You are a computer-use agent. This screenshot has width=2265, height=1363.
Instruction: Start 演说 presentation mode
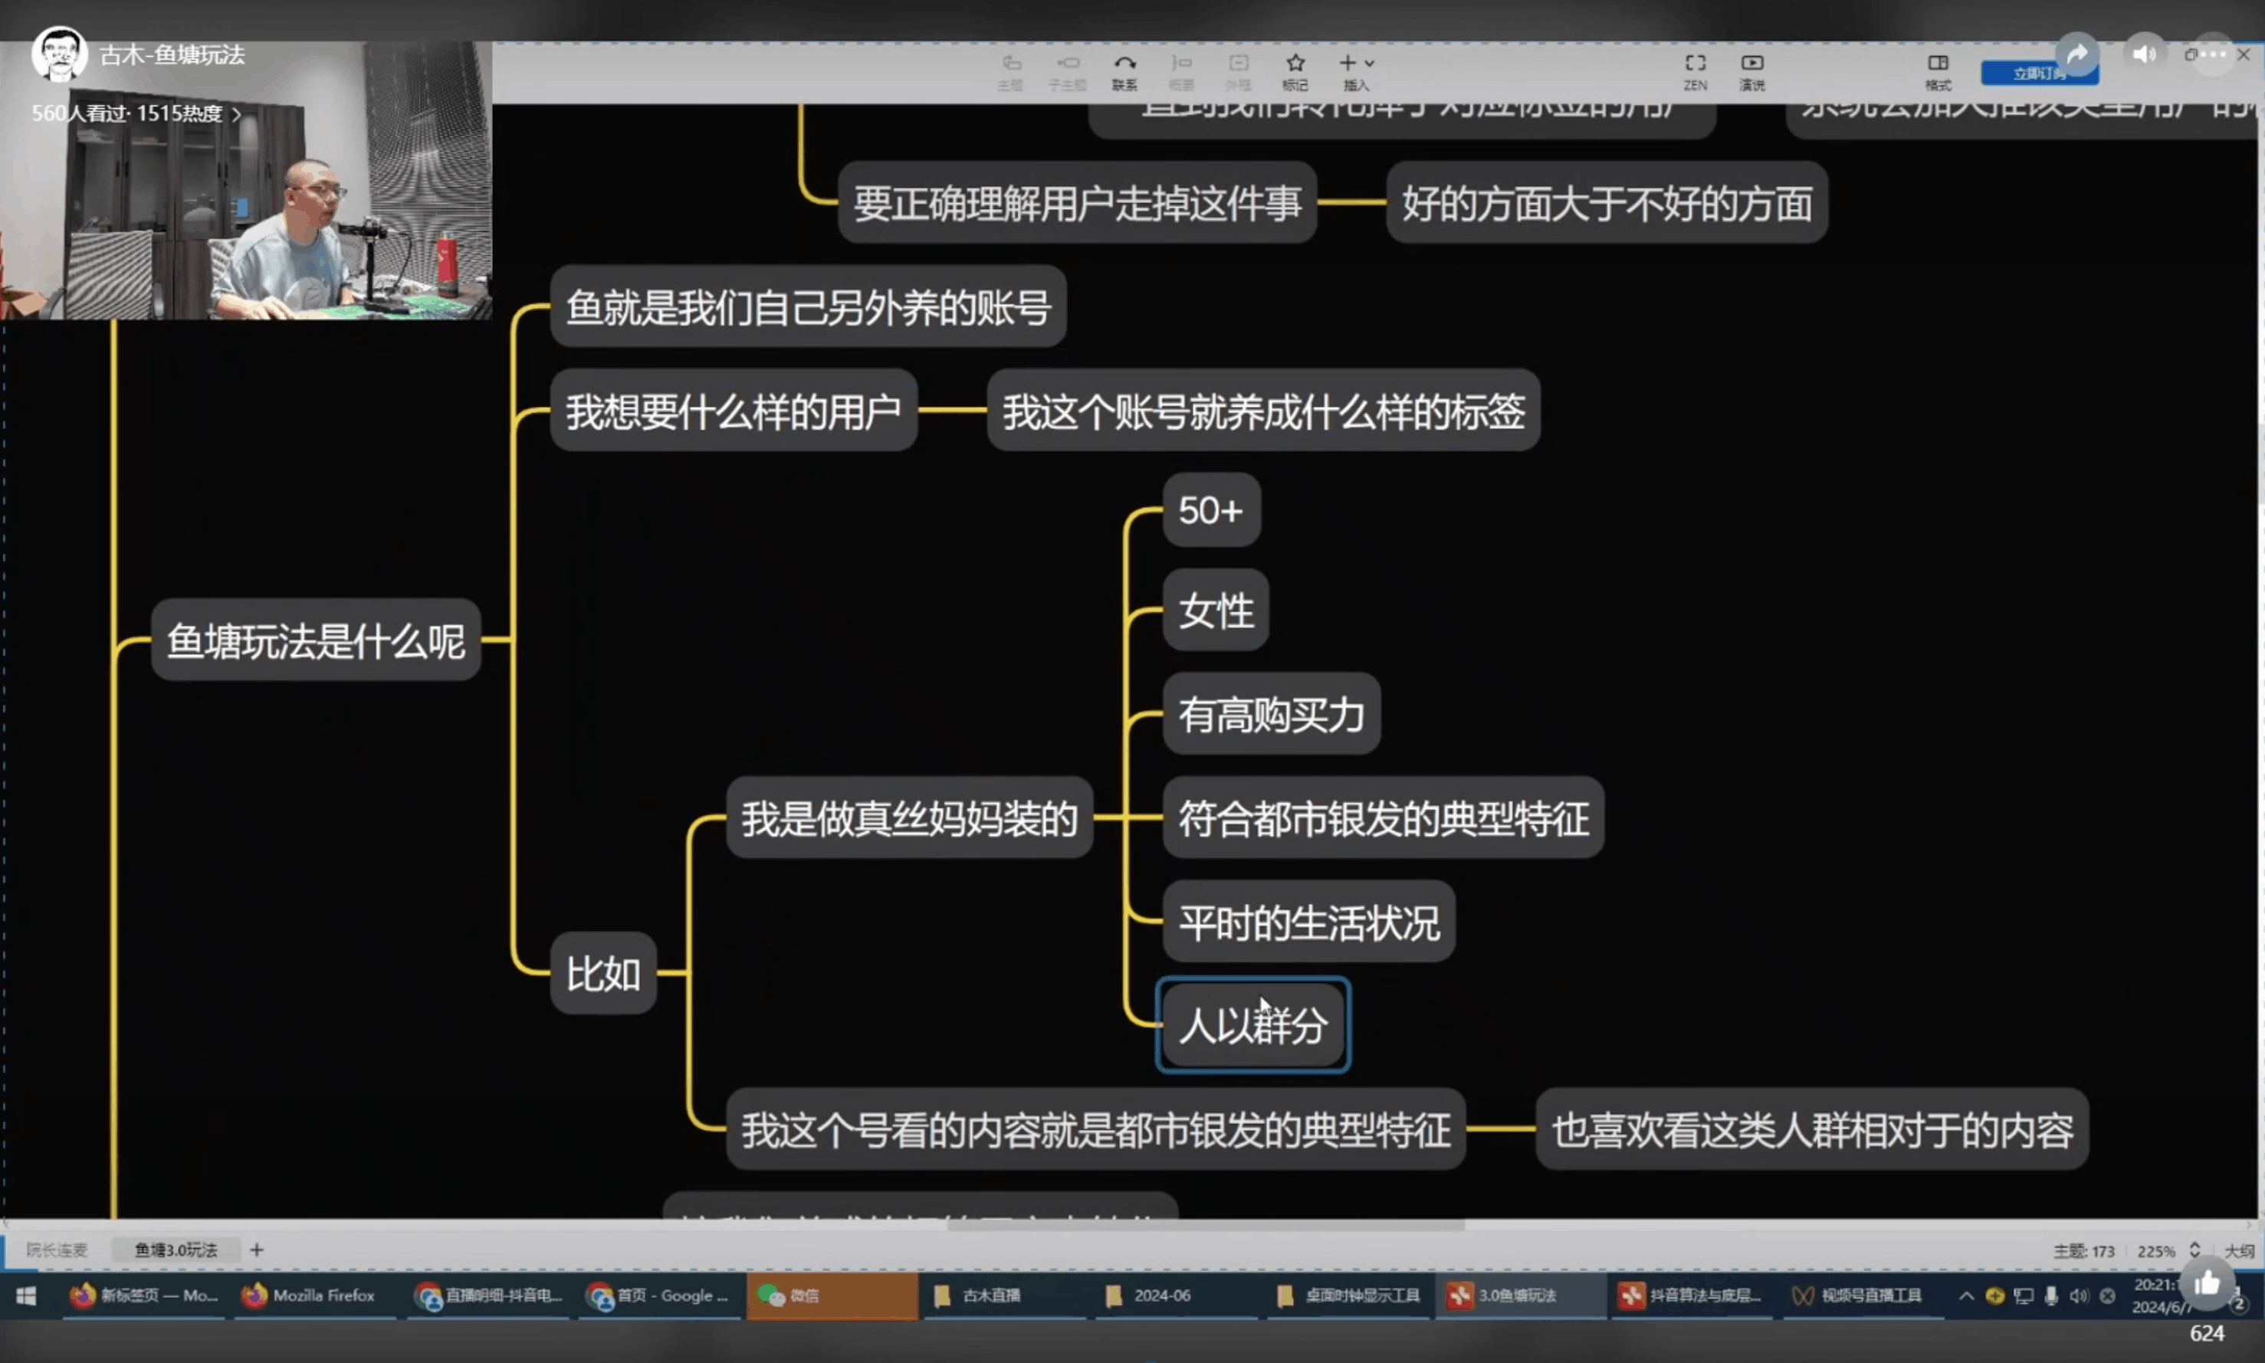coord(1751,64)
